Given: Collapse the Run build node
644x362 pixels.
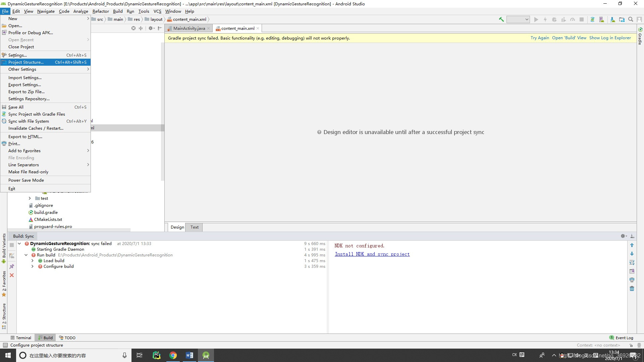Looking at the screenshot, I should [26, 255].
